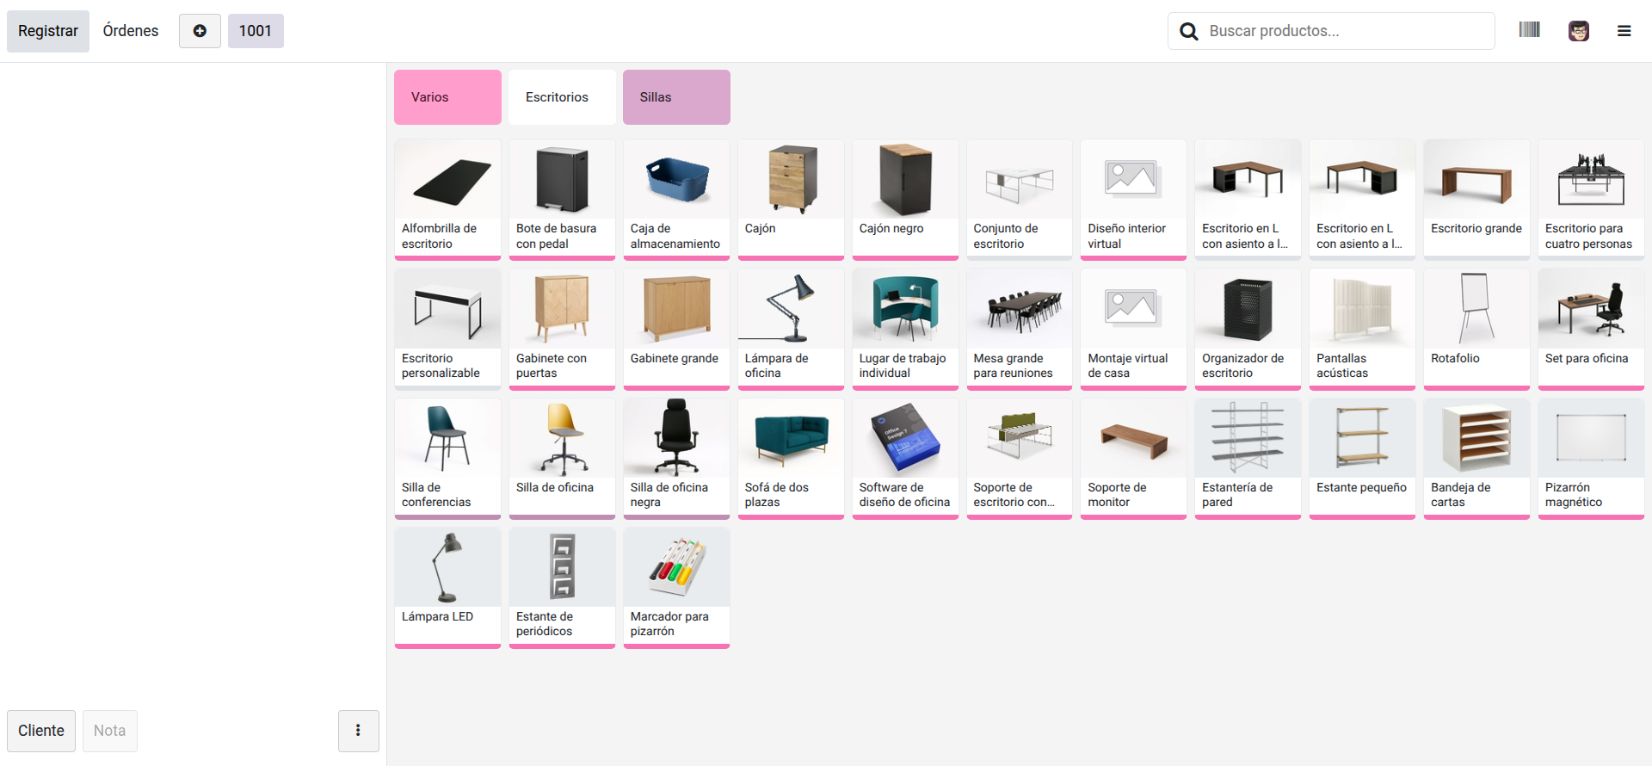This screenshot has width=1652, height=766.
Task: Create a new order with plus icon
Action: [200, 31]
